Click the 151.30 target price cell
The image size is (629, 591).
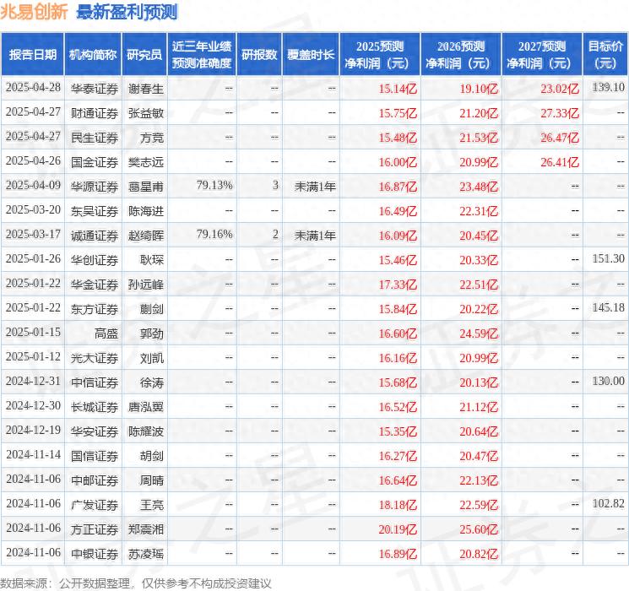(x=608, y=259)
